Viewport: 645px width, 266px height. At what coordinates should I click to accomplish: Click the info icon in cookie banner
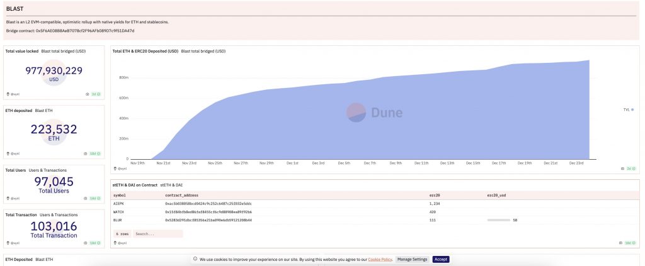coord(196,260)
